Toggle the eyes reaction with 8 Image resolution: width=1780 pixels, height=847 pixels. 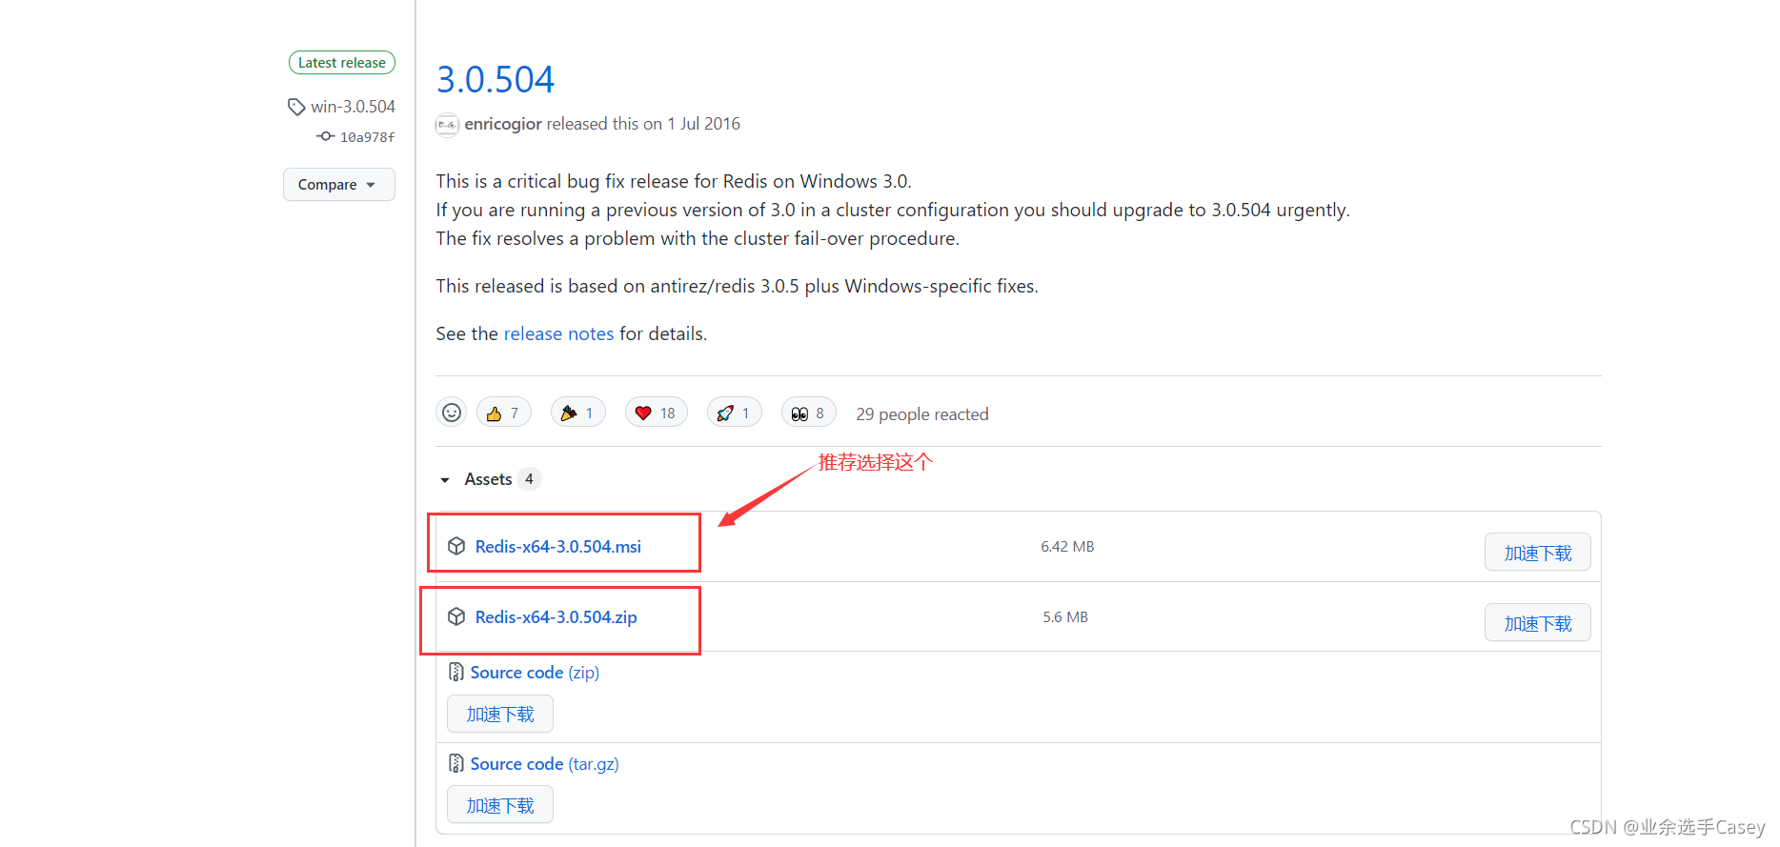[x=809, y=413]
